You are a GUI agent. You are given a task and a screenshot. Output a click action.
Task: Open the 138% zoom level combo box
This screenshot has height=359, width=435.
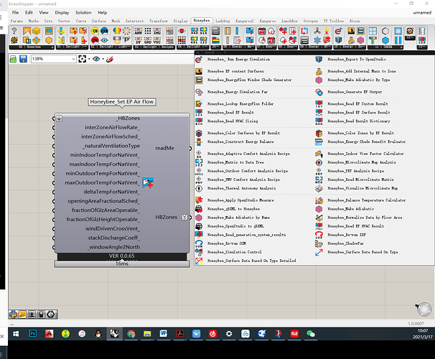pos(54,59)
